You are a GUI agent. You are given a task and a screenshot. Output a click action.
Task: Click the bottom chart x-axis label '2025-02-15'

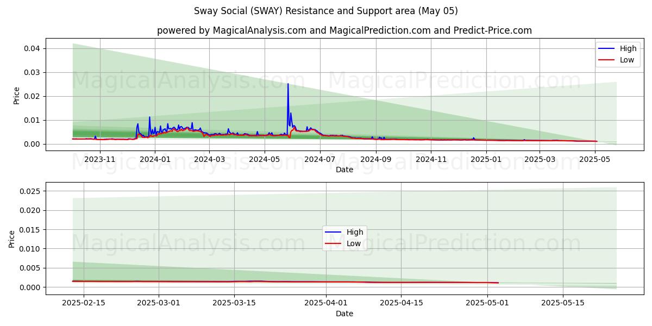click(84, 303)
